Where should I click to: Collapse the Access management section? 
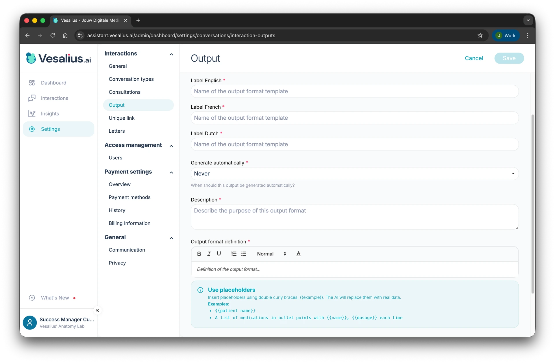[x=171, y=146]
